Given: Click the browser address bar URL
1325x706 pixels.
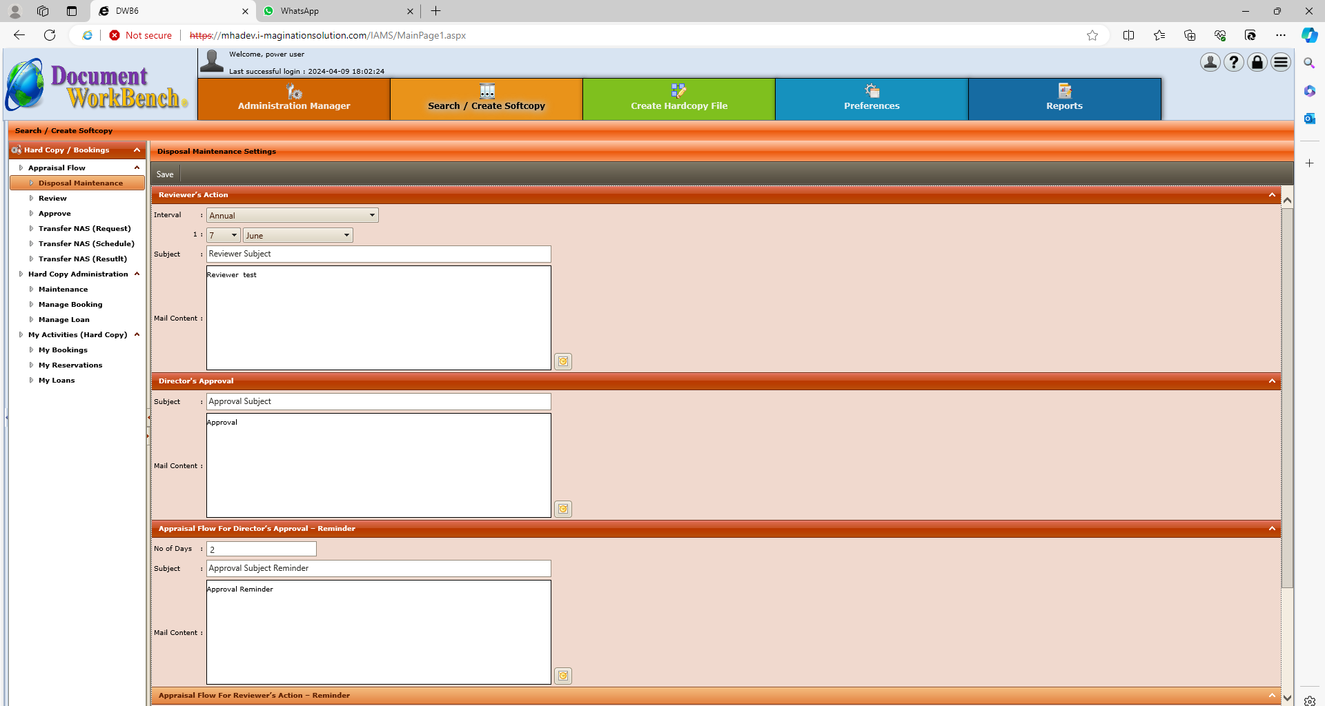Looking at the screenshot, I should point(327,35).
